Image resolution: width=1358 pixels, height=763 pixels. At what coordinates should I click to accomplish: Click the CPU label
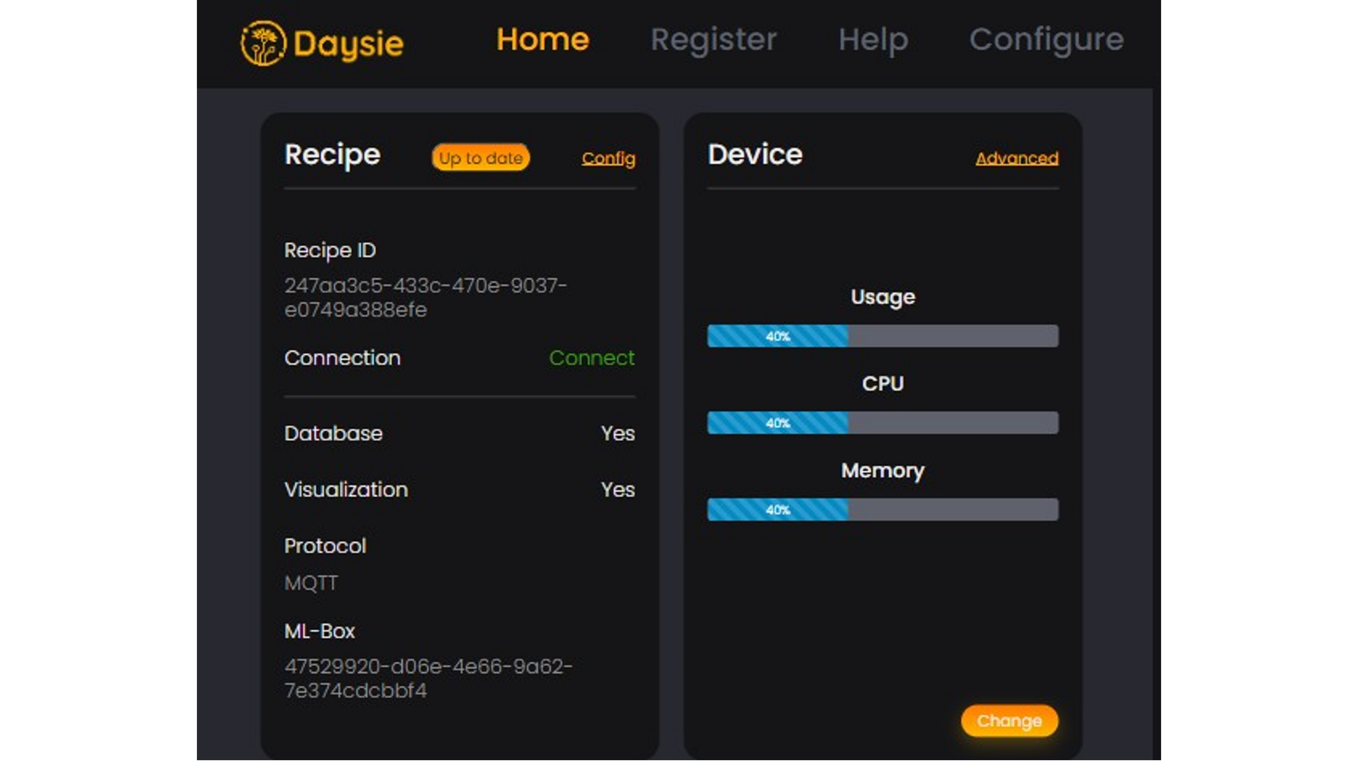pos(882,383)
